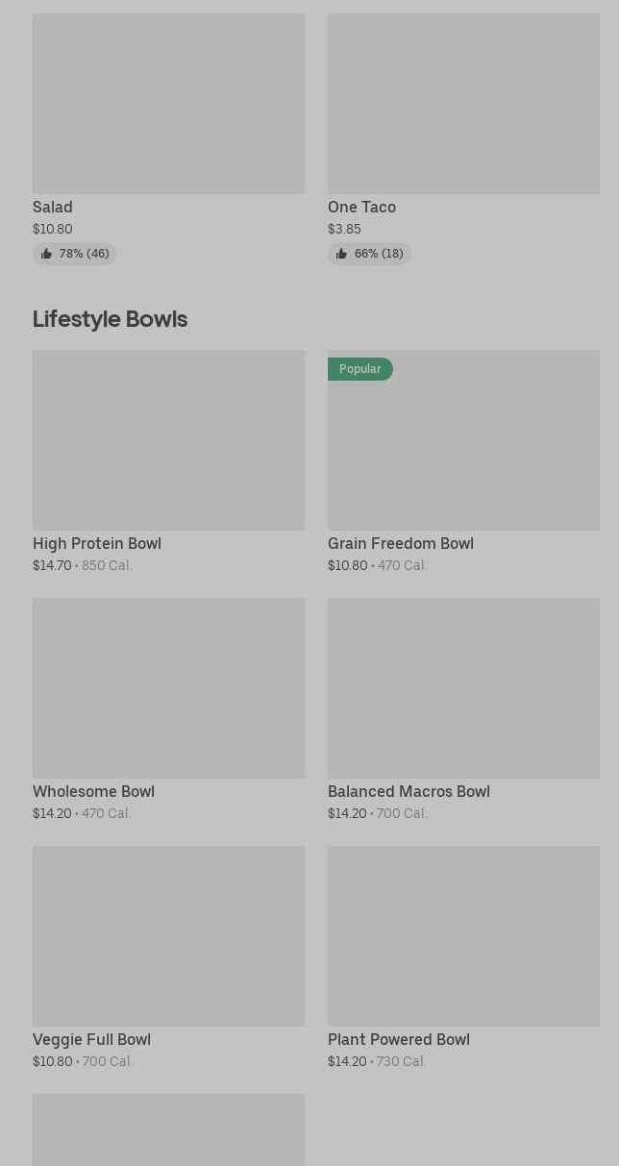The height and width of the screenshot is (1166, 619).
Task: Click the Grain Freedom Bowl title
Action: click(400, 543)
